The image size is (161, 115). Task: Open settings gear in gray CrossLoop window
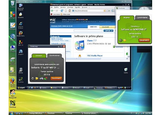click(x=33, y=78)
